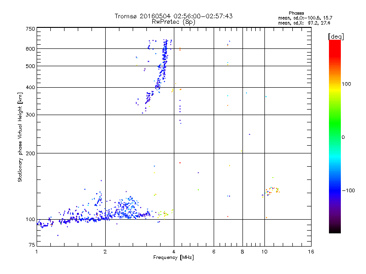Click the colorbar tick label "100"
This screenshot has height=274, width=366.
point(346,84)
